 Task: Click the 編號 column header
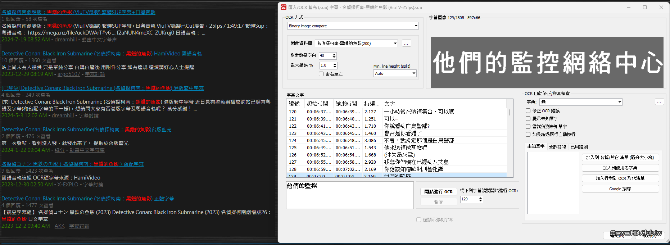(x=295, y=104)
